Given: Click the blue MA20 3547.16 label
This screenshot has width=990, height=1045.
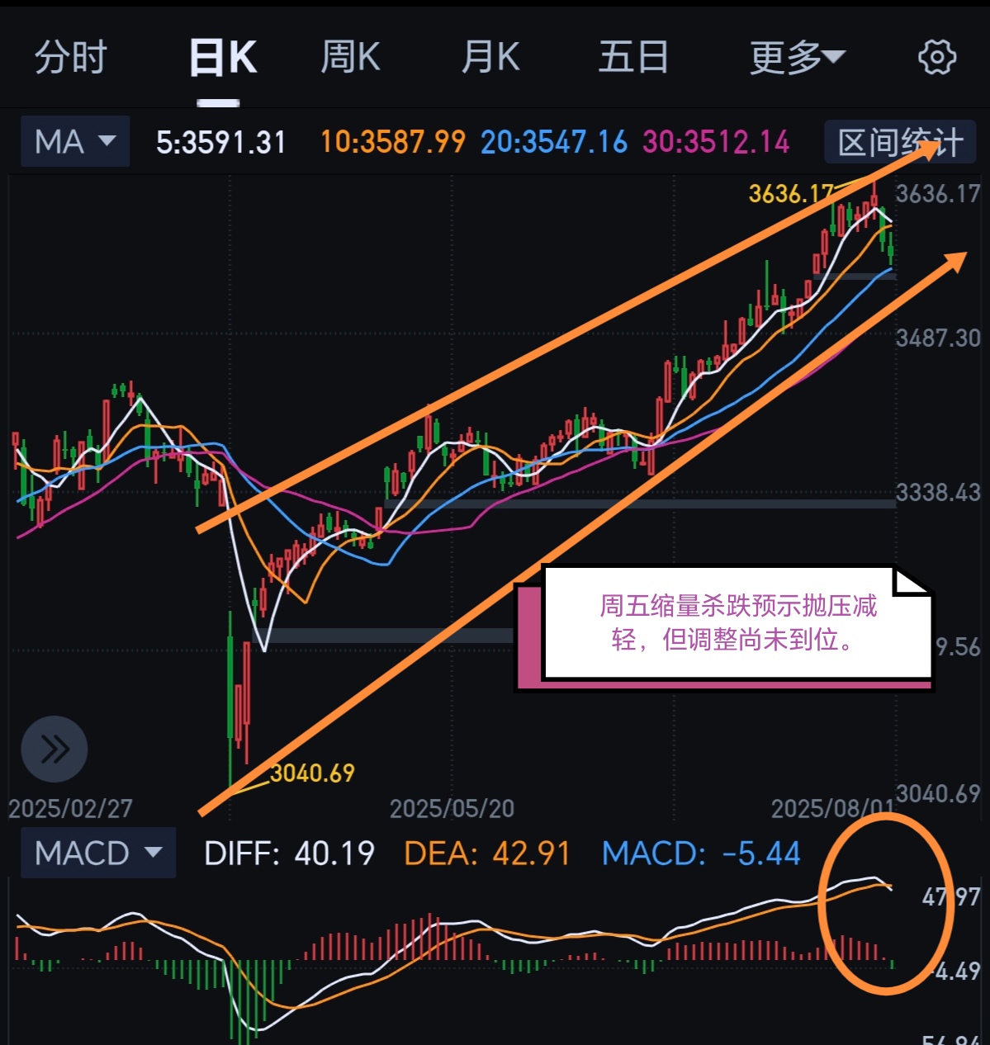Looking at the screenshot, I should pyautogui.click(x=554, y=143).
